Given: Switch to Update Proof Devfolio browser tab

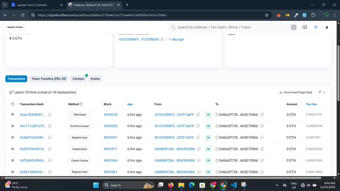Looking at the screenshot, I should click(37, 5).
